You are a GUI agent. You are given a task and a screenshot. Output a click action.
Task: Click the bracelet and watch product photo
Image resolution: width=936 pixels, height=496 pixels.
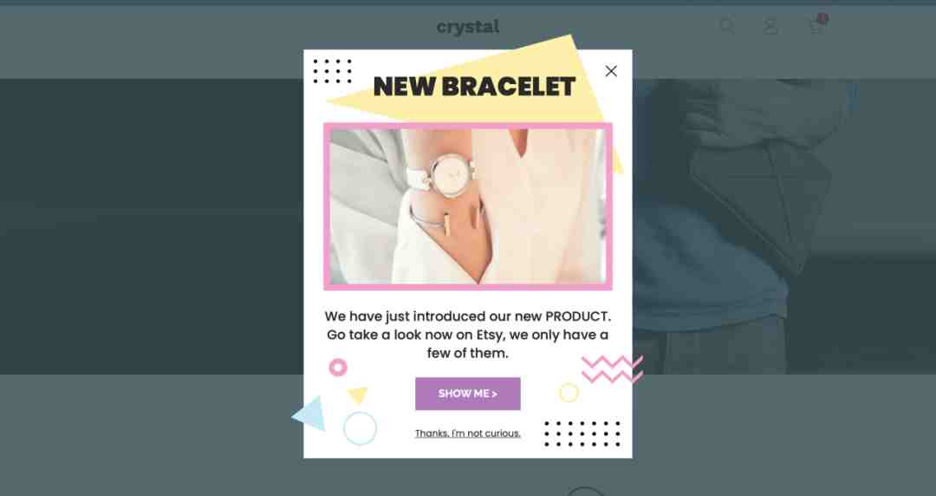coord(467,206)
